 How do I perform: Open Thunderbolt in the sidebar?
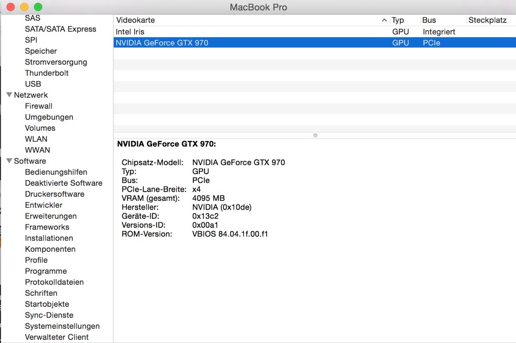(x=47, y=73)
